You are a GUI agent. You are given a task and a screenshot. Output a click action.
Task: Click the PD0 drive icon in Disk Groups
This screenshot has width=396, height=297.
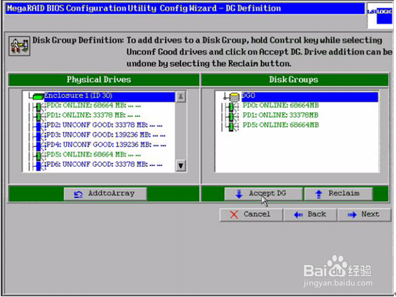[x=231, y=107]
